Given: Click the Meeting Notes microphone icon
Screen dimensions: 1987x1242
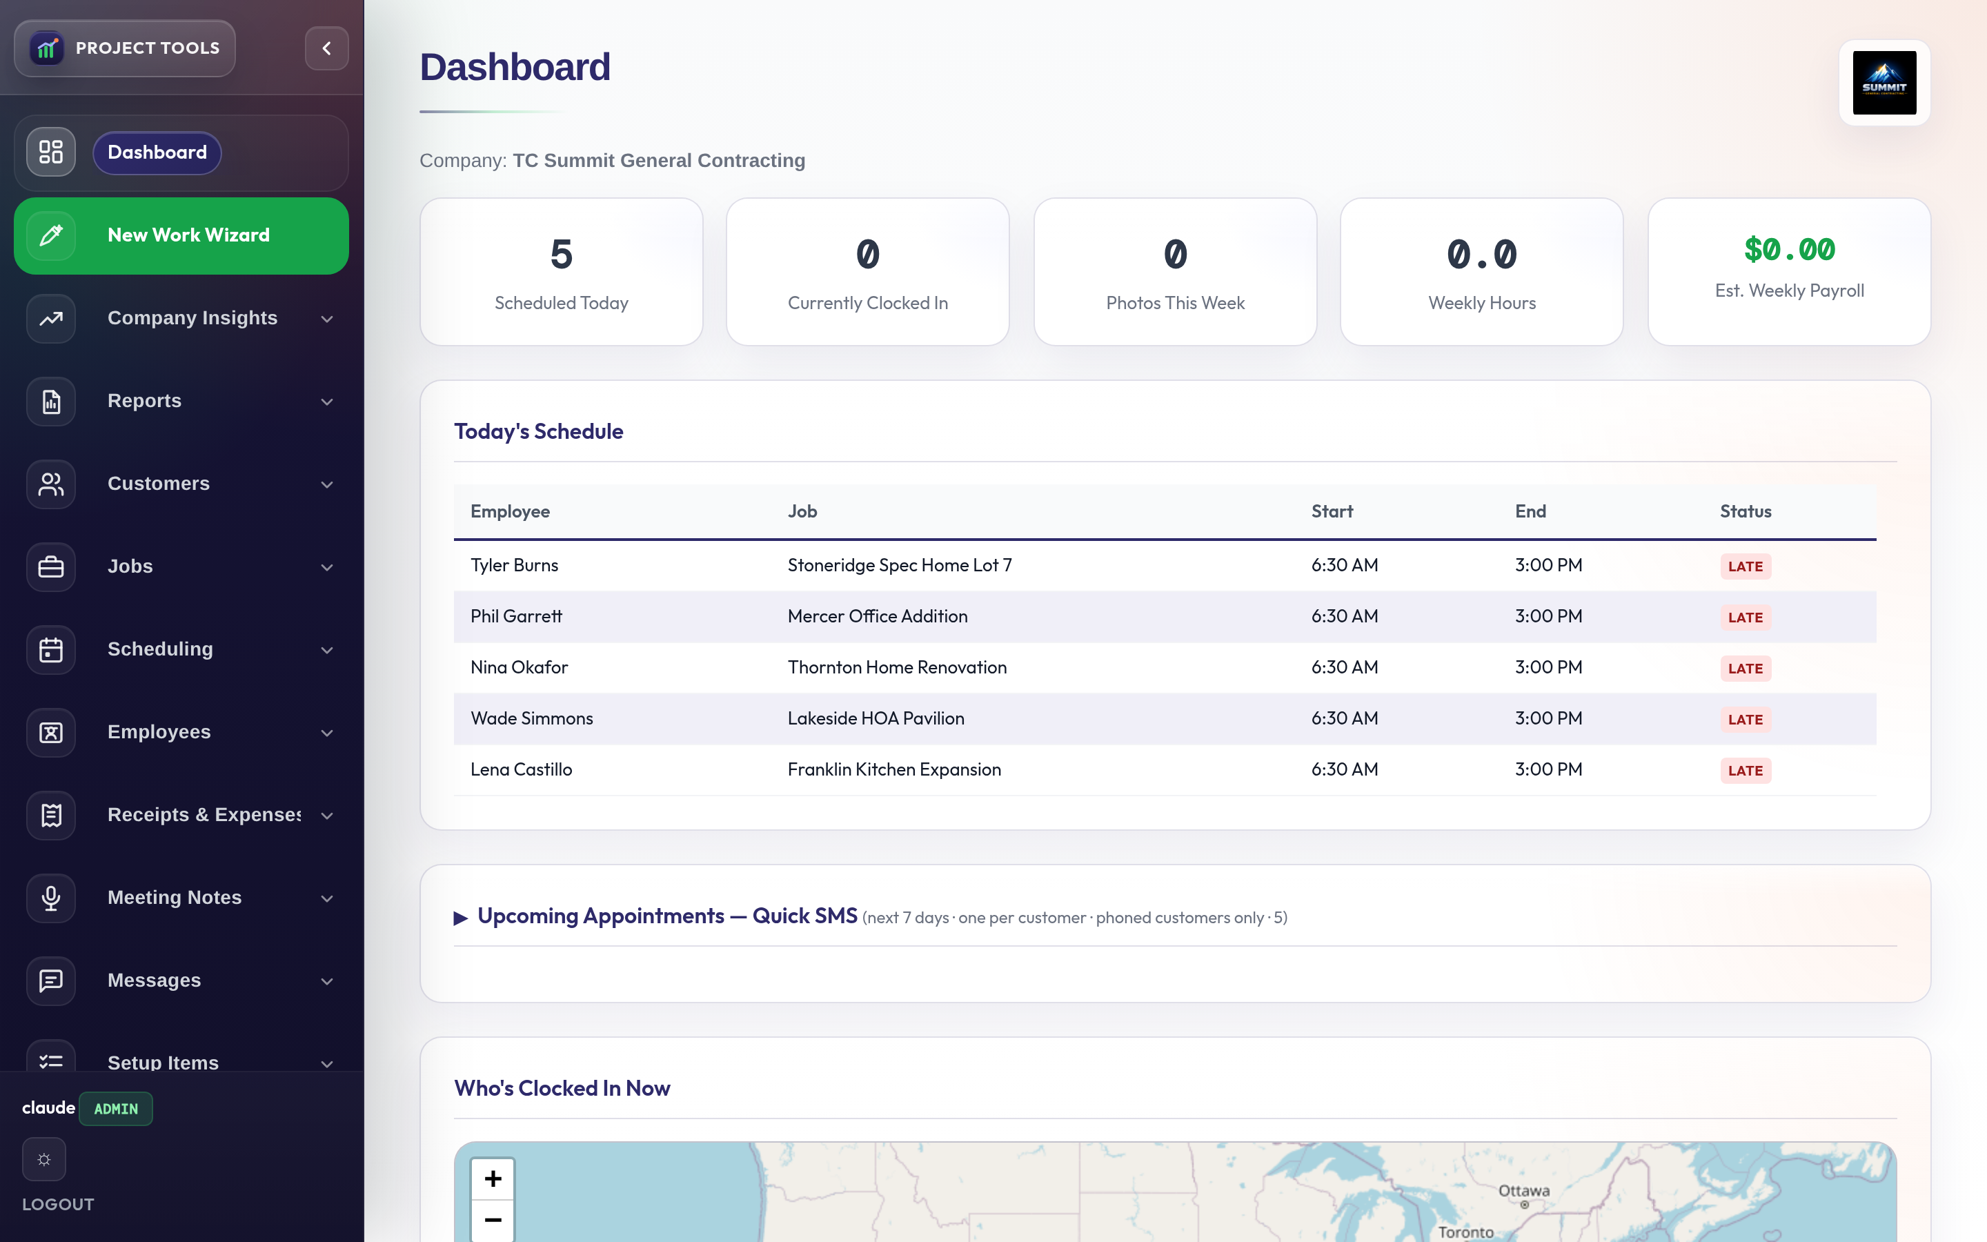Looking at the screenshot, I should [51, 898].
